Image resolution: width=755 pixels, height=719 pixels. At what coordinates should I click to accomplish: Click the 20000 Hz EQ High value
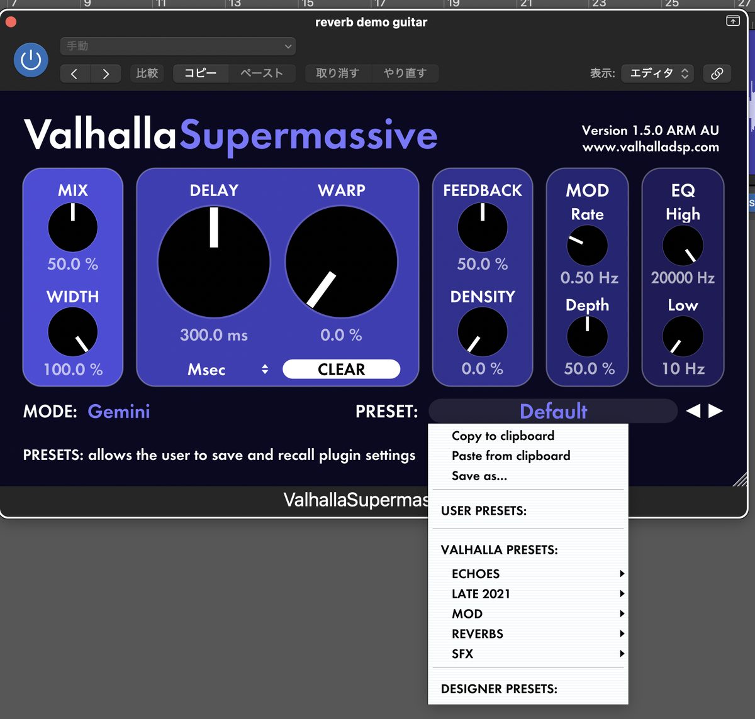point(683,278)
